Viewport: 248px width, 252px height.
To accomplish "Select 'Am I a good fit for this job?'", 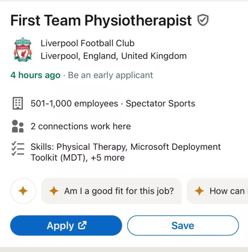I will point(119,191).
